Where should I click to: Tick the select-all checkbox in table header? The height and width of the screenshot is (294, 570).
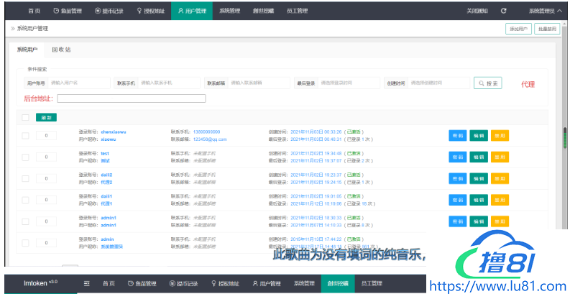click(26, 117)
